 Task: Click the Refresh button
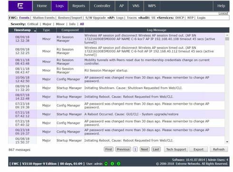pyautogui.click(x=219, y=149)
